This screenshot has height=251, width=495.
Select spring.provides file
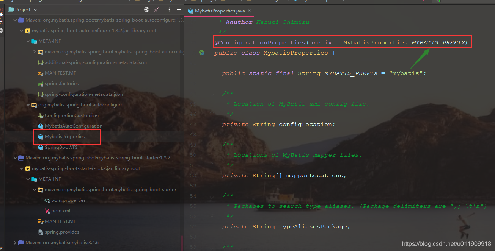pyautogui.click(x=62, y=232)
